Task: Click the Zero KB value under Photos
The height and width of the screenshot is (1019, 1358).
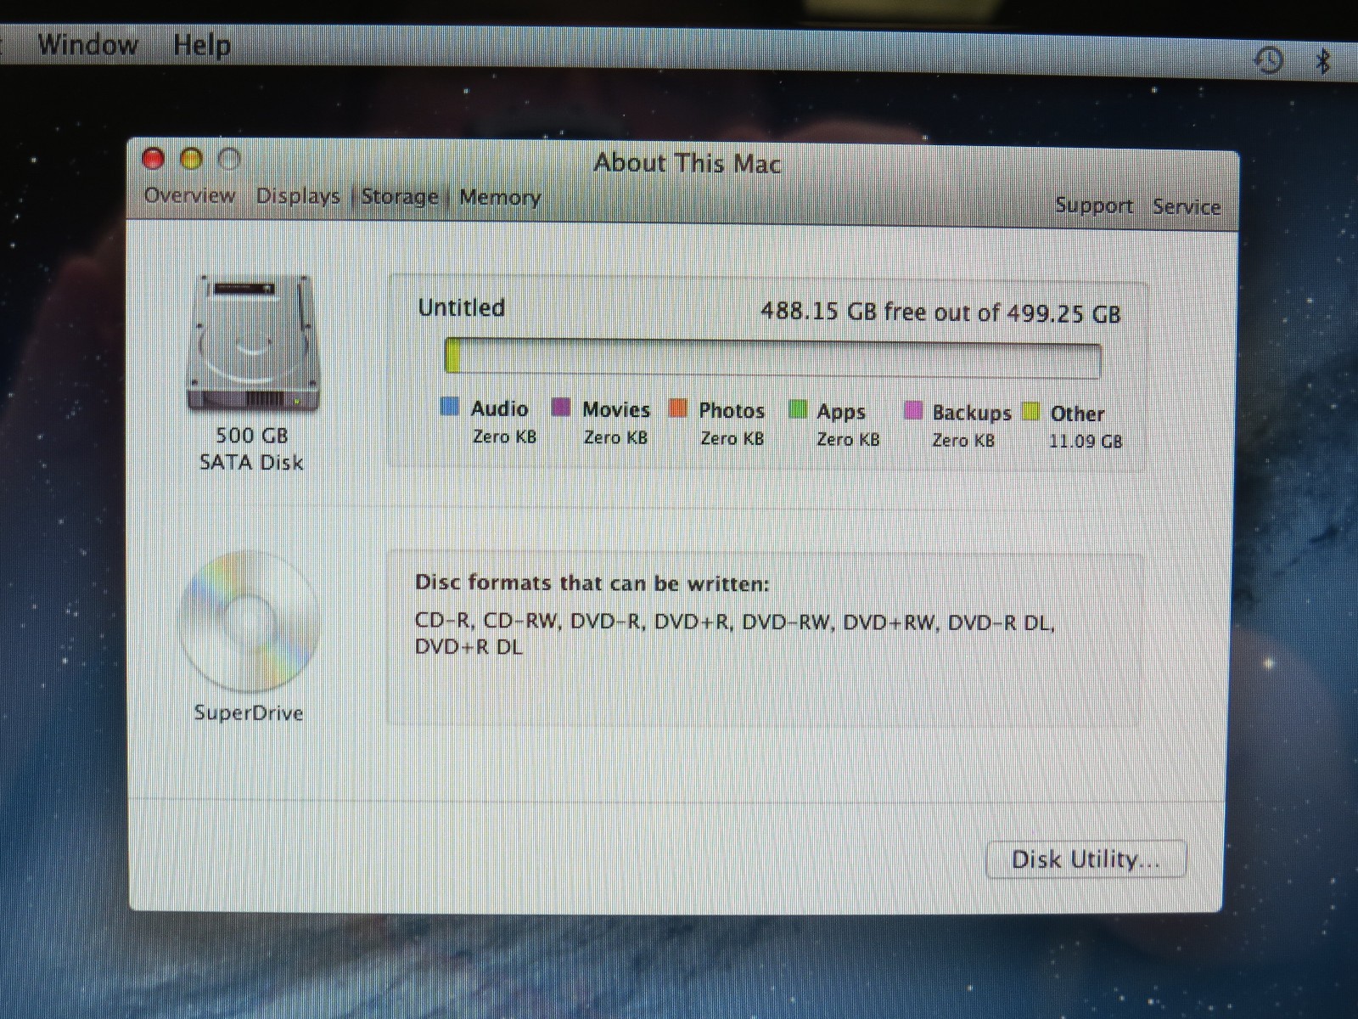Action: coord(732,438)
